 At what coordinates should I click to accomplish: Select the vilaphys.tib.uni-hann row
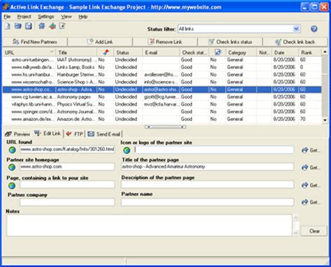[x=162, y=104]
